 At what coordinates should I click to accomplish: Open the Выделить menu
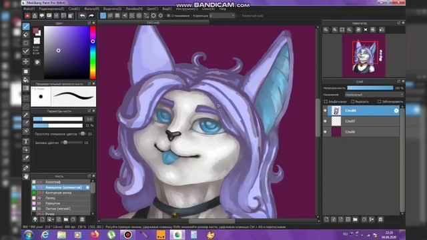point(113,9)
